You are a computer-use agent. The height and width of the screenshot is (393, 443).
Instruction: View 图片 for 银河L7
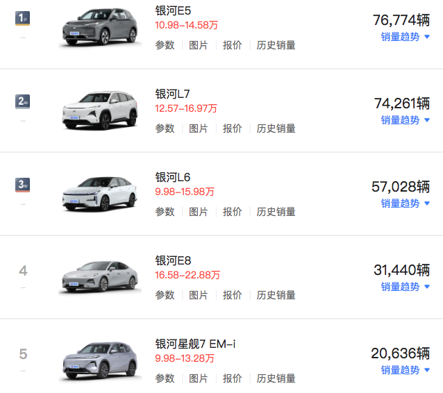199,128
